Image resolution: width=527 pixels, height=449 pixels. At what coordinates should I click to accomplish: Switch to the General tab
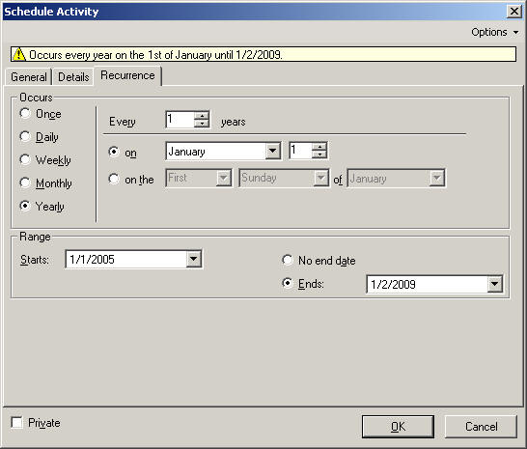pos(29,77)
